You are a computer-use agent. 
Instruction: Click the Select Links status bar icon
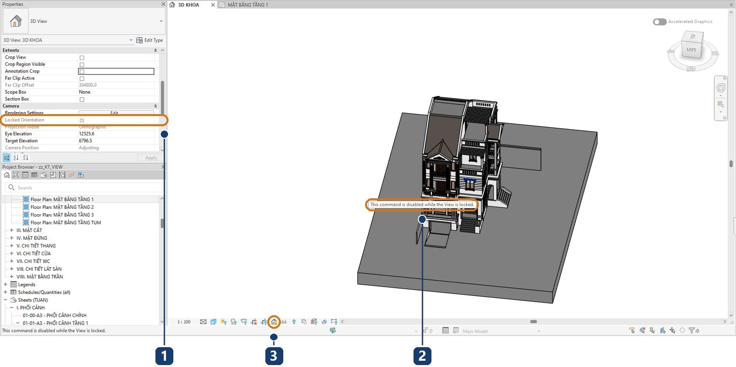pos(632,330)
